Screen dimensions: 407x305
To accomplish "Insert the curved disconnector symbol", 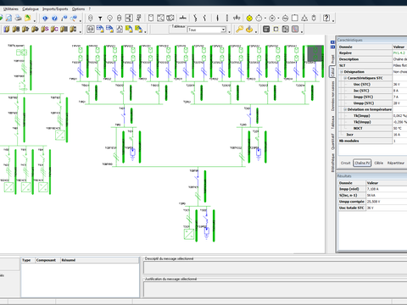I will 195,19.
